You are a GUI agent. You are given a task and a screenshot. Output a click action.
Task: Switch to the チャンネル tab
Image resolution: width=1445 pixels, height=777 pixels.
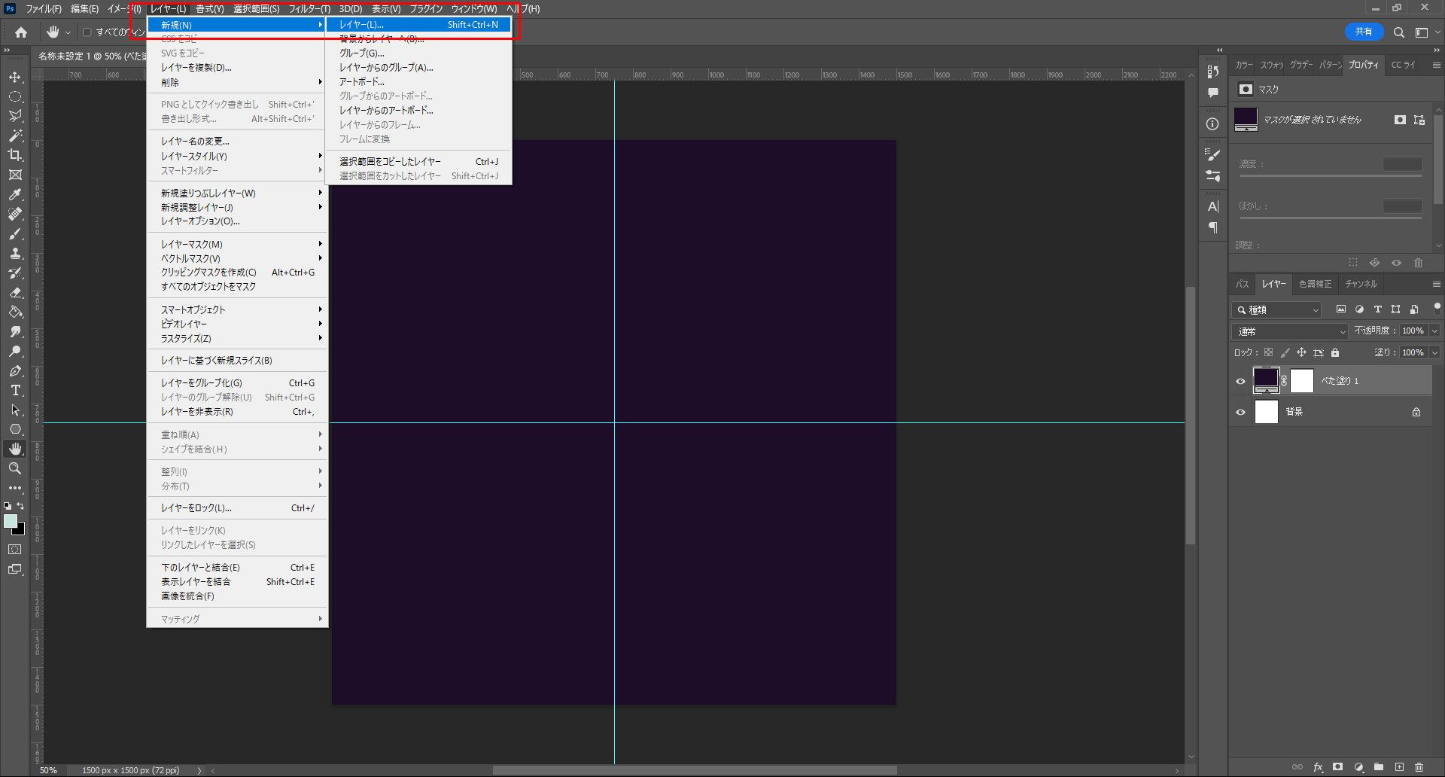point(1361,284)
